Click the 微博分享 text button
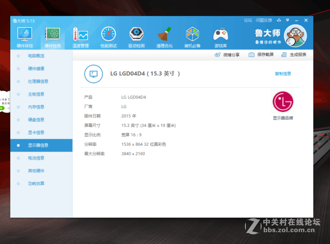This screenshot has width=330, height=244. [x=231, y=55]
